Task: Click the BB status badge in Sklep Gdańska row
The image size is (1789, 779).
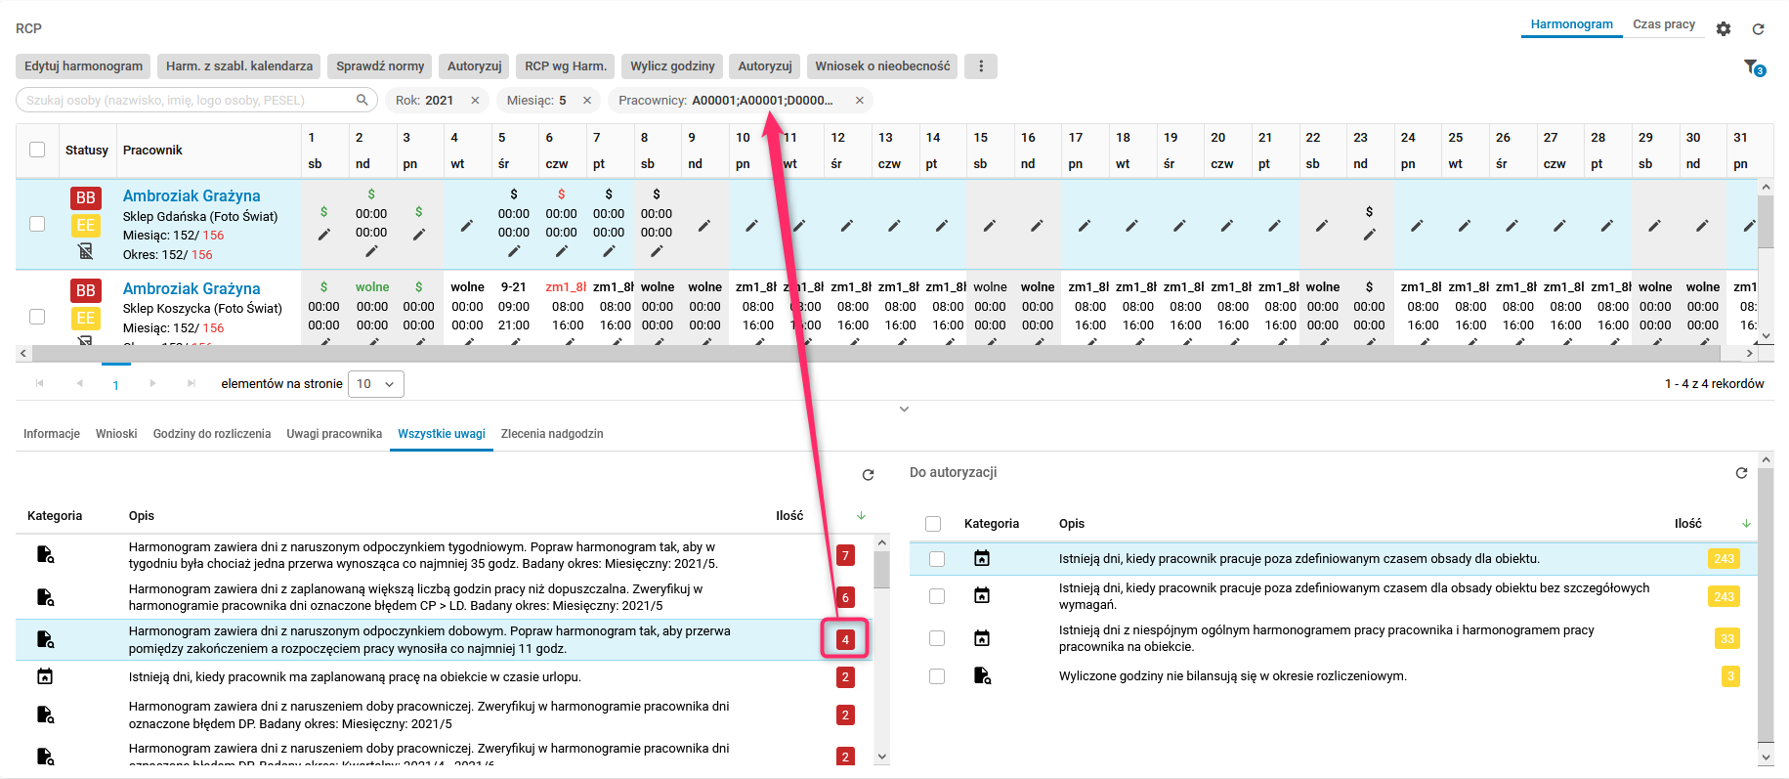Action: click(x=86, y=198)
